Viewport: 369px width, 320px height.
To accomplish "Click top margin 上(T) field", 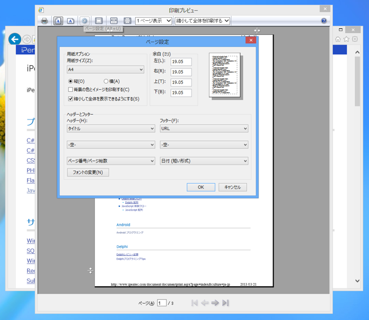I will point(181,83).
